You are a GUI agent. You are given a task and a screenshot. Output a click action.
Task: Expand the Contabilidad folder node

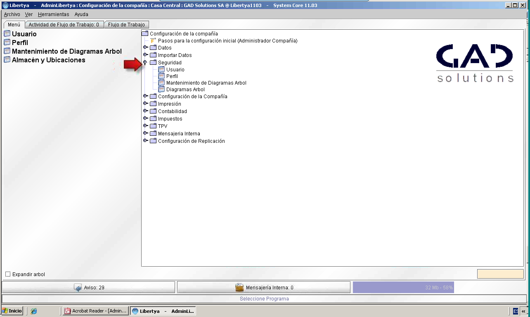(x=145, y=111)
